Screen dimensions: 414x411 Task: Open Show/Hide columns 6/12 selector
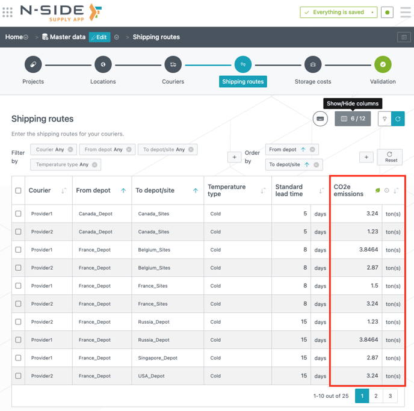(x=353, y=119)
